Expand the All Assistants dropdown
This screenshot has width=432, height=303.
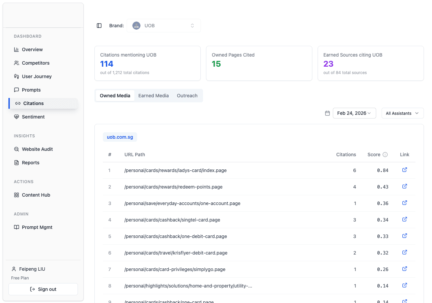(x=402, y=113)
